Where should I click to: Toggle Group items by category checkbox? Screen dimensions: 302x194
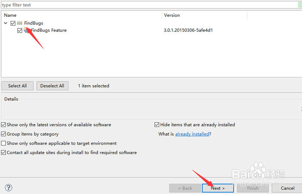point(4,134)
